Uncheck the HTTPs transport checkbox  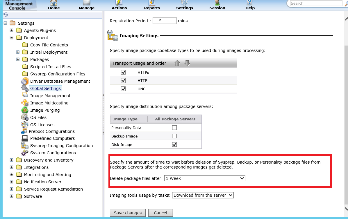coord(123,72)
